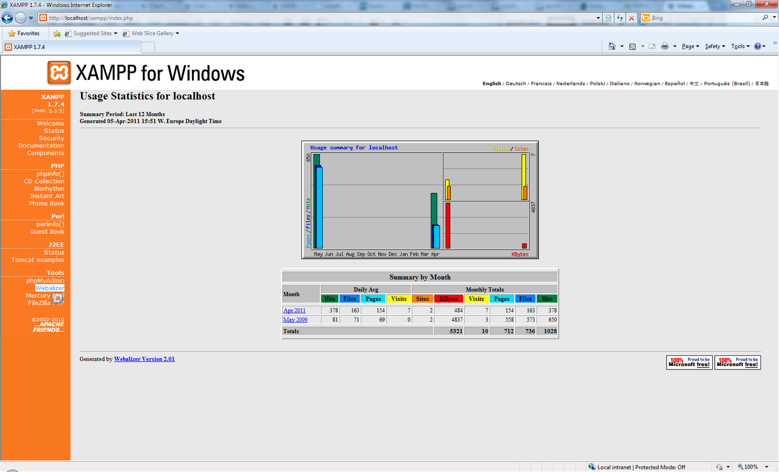This screenshot has height=472, width=779.
Task: Click the red Stop loading icon
Action: coord(631,18)
